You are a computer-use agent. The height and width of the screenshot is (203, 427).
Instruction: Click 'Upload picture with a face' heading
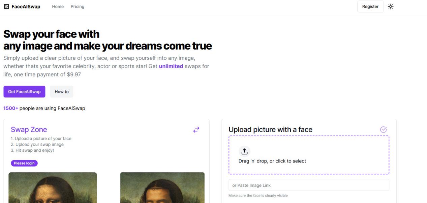click(x=270, y=129)
